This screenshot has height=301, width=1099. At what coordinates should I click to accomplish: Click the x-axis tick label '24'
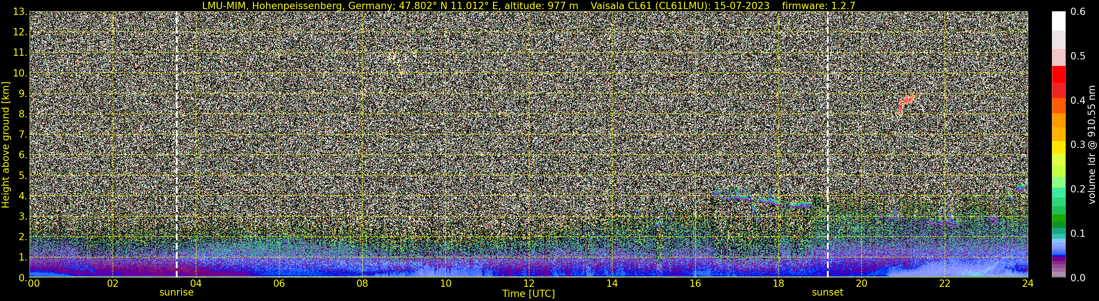pos(1027,284)
